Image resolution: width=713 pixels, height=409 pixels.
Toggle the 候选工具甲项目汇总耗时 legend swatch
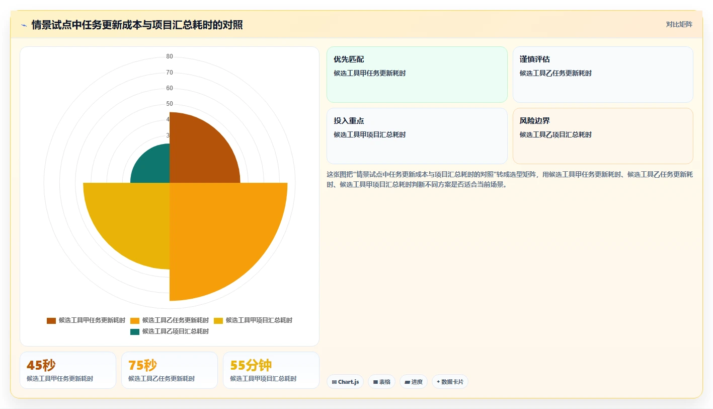[x=218, y=320]
